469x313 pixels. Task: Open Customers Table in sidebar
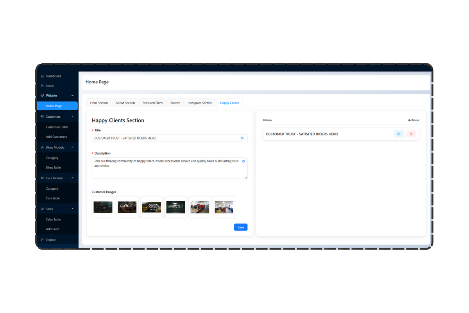[57, 127]
